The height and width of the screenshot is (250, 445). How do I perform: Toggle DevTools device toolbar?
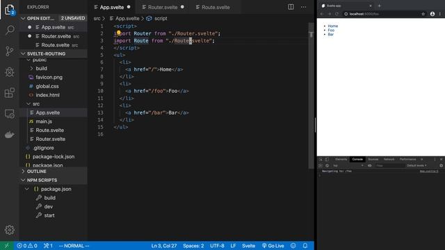pyautogui.click(x=327, y=159)
